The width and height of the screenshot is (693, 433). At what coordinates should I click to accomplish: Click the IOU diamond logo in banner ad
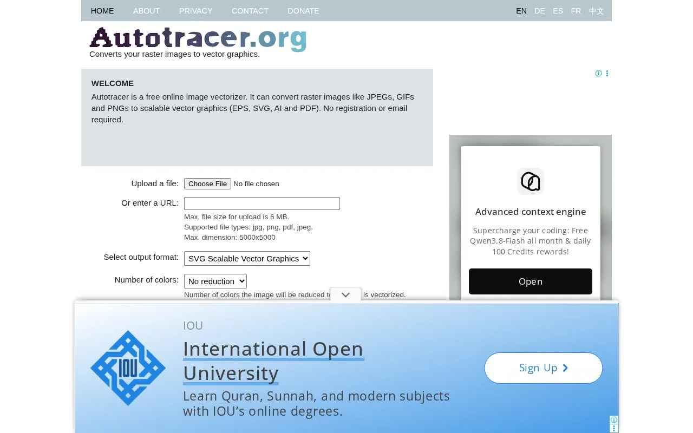click(x=128, y=368)
